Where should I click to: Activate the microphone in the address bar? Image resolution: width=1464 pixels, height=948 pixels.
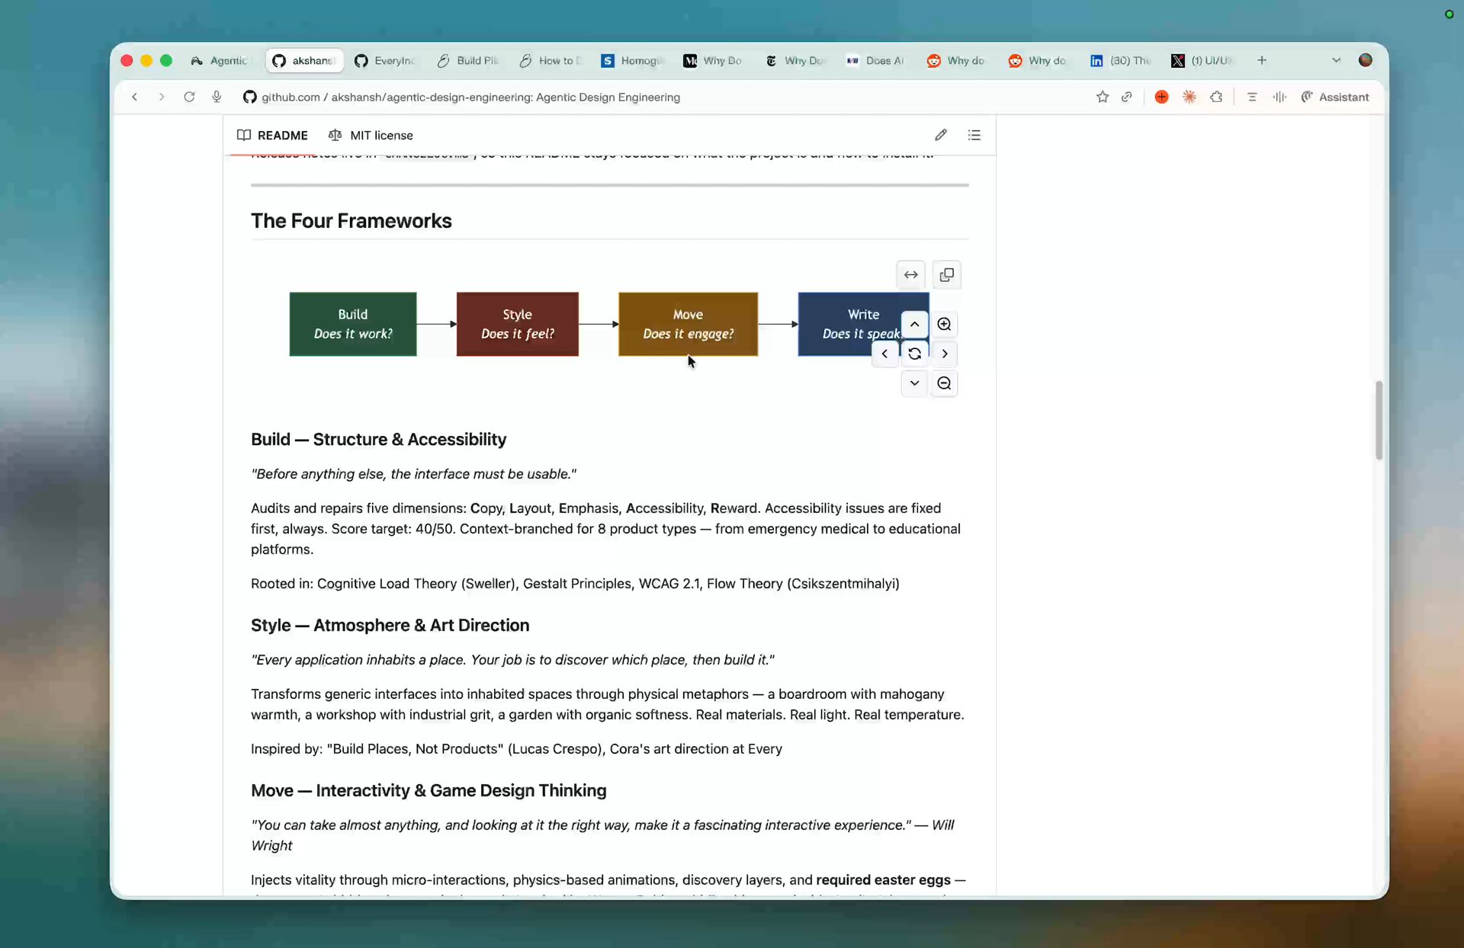[217, 97]
